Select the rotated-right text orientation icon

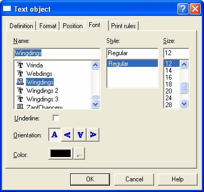click(x=93, y=135)
